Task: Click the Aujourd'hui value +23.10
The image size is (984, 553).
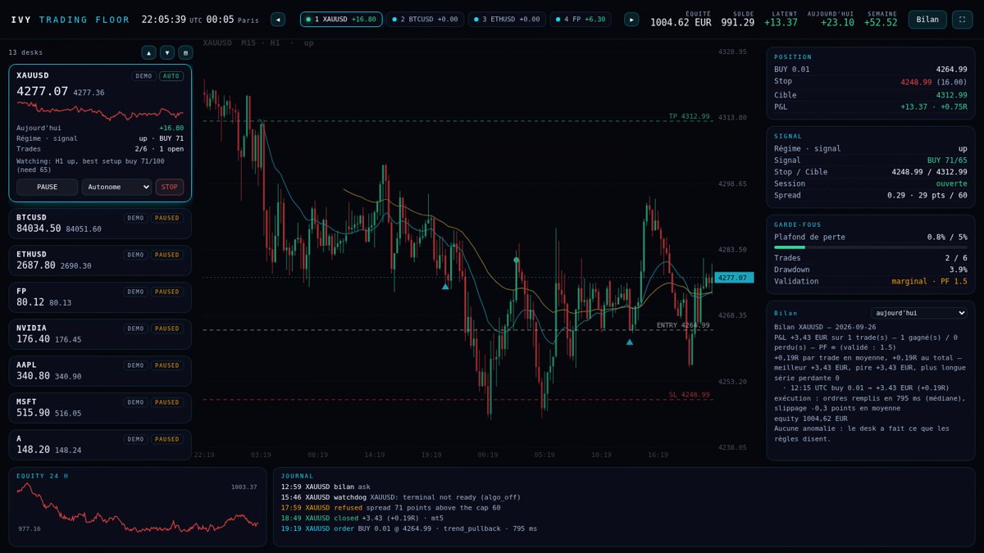Action: tap(837, 23)
